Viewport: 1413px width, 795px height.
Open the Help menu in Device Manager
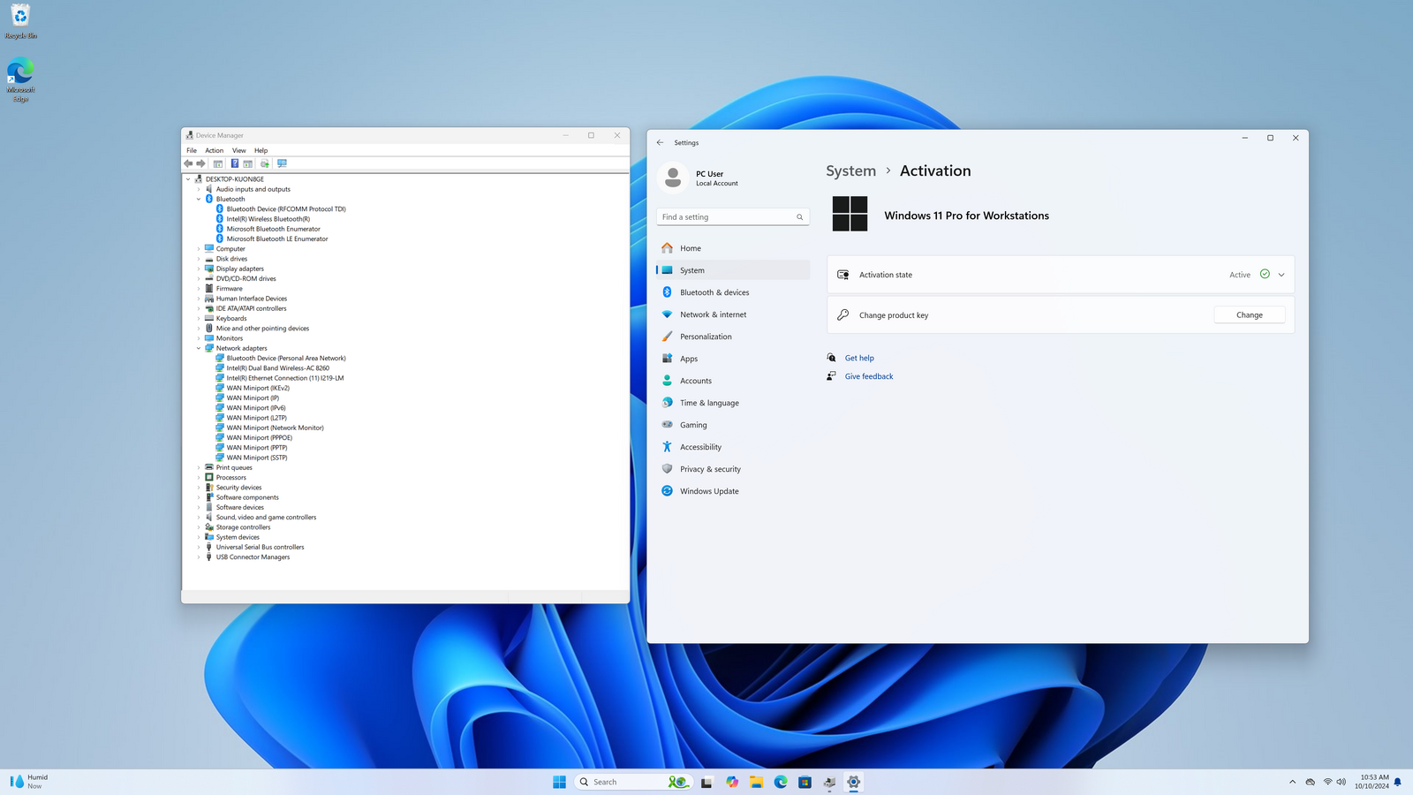[x=261, y=150]
